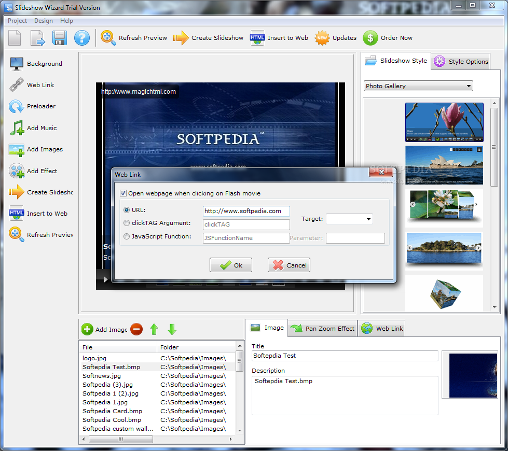
Task: Click the Updates NEW badge icon
Action: 322,38
